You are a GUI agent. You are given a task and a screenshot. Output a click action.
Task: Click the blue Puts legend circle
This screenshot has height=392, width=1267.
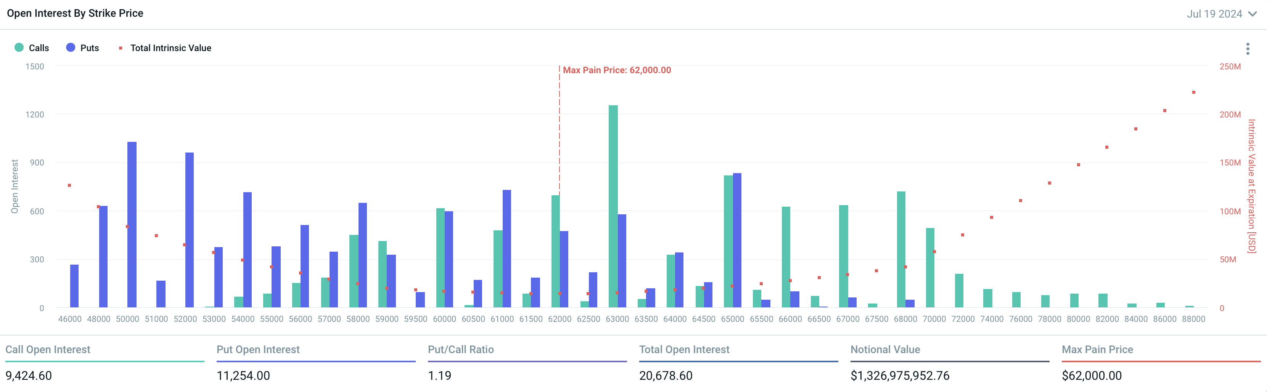[71, 48]
